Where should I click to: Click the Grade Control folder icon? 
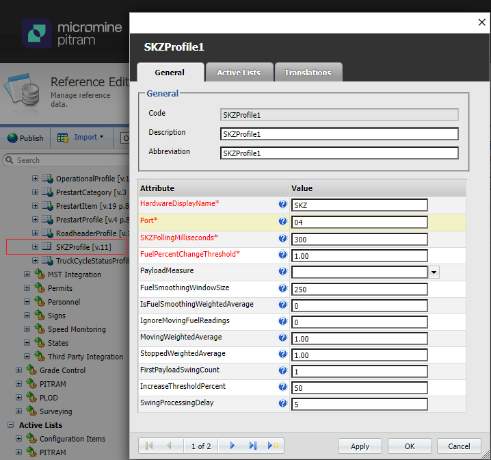coord(31,370)
